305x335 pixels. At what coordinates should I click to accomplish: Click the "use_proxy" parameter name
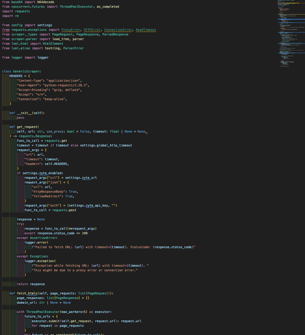tap(55, 132)
